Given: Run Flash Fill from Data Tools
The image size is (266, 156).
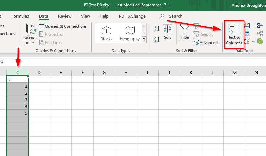Looking at the screenshot, I should click(247, 26).
